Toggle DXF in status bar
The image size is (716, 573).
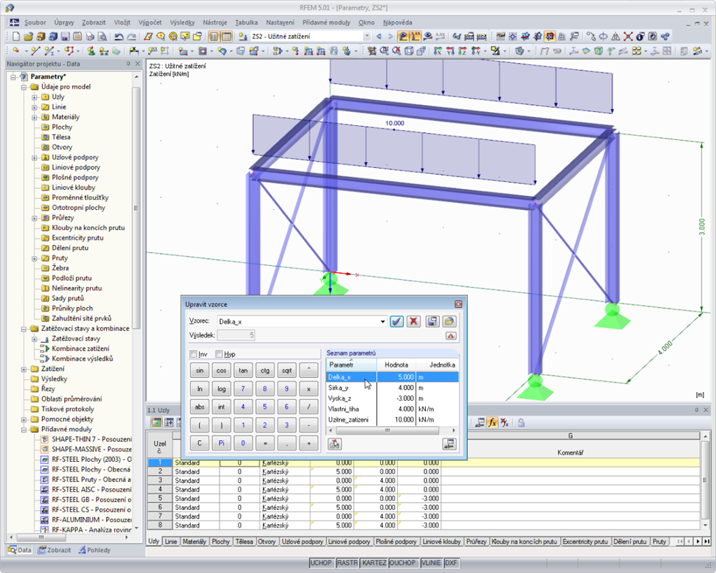(451, 563)
